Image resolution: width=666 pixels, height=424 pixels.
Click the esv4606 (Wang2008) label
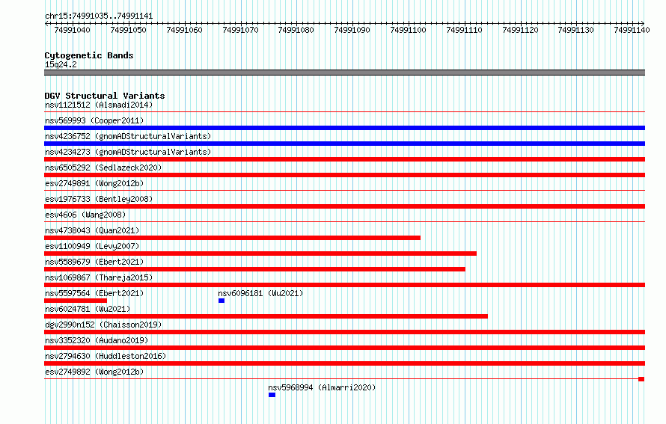(x=85, y=215)
